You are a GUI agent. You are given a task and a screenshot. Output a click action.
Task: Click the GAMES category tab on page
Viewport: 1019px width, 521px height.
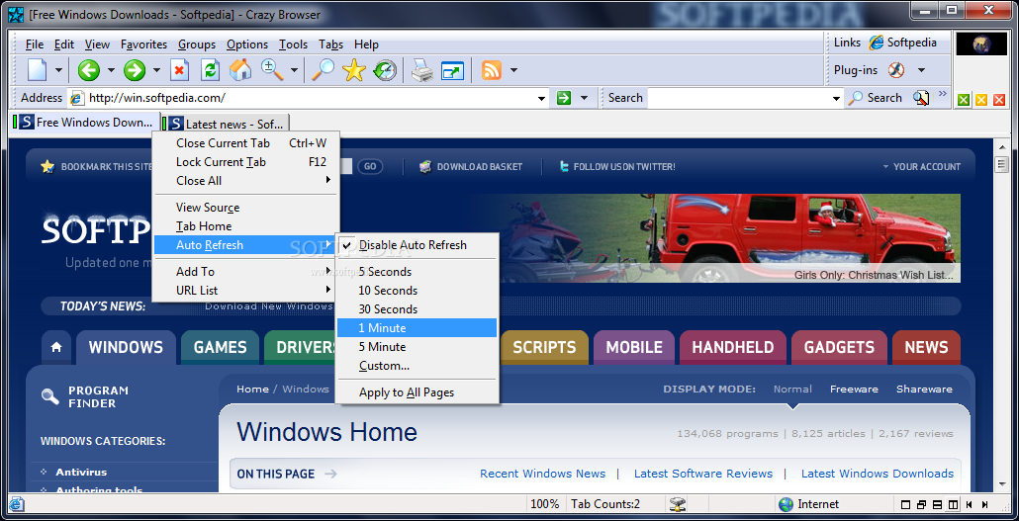point(221,348)
